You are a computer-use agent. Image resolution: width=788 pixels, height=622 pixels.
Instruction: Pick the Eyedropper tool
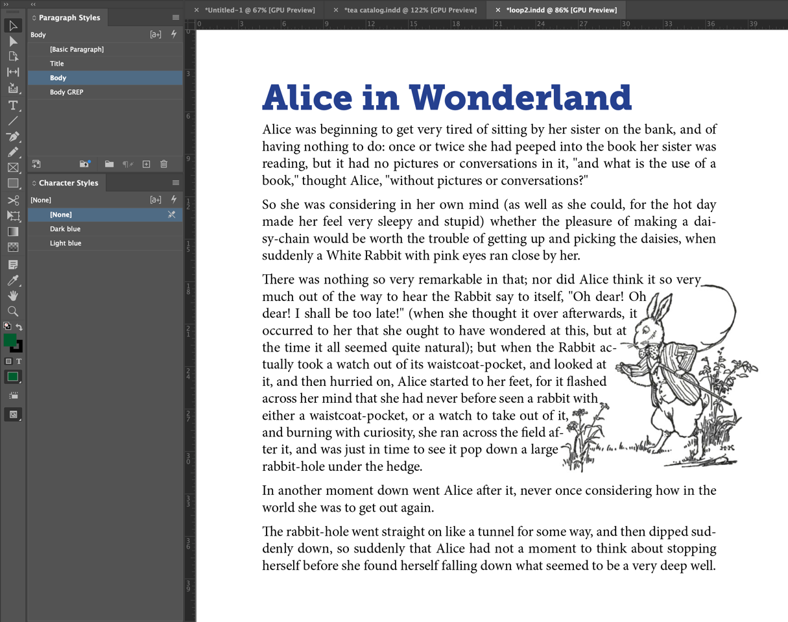tap(13, 280)
